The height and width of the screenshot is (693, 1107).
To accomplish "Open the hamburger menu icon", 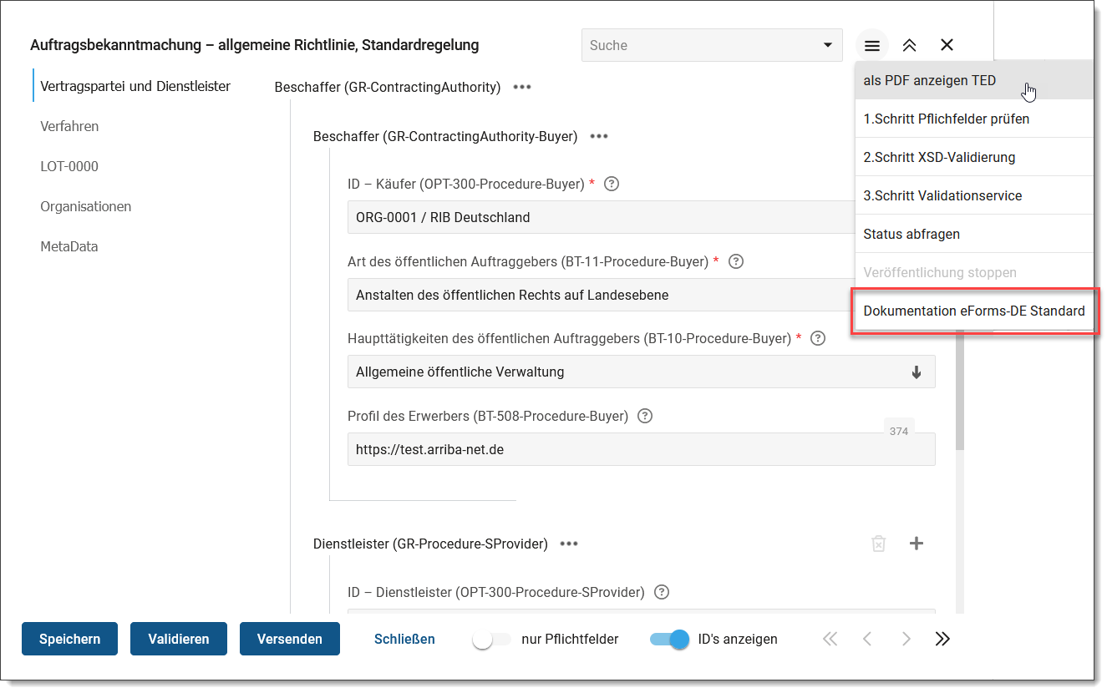I will pyautogui.click(x=871, y=45).
